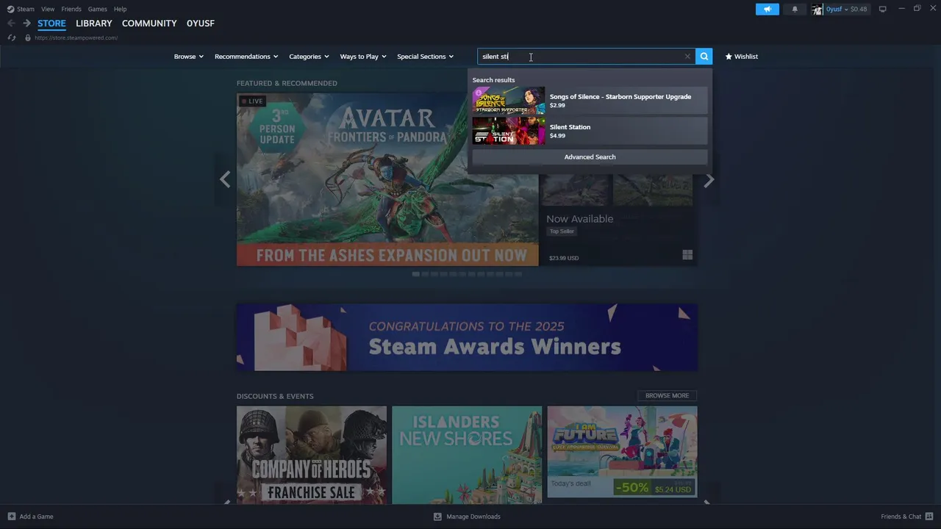Expand the Special Sections dropdown

pyautogui.click(x=425, y=57)
